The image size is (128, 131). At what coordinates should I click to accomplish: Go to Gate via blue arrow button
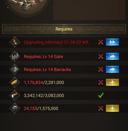[112, 56]
